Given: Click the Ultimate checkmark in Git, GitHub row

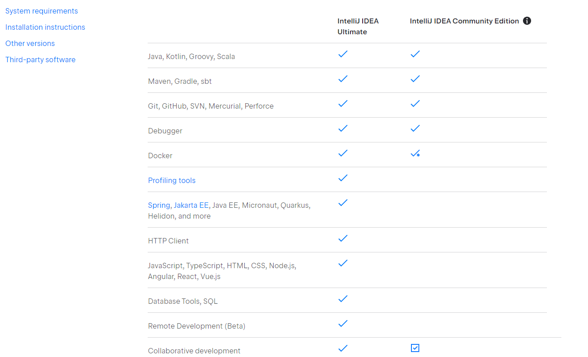Looking at the screenshot, I should [x=343, y=104].
